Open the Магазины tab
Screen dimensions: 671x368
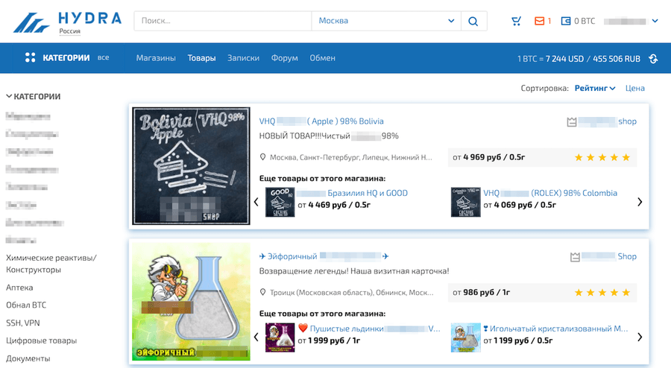(156, 58)
